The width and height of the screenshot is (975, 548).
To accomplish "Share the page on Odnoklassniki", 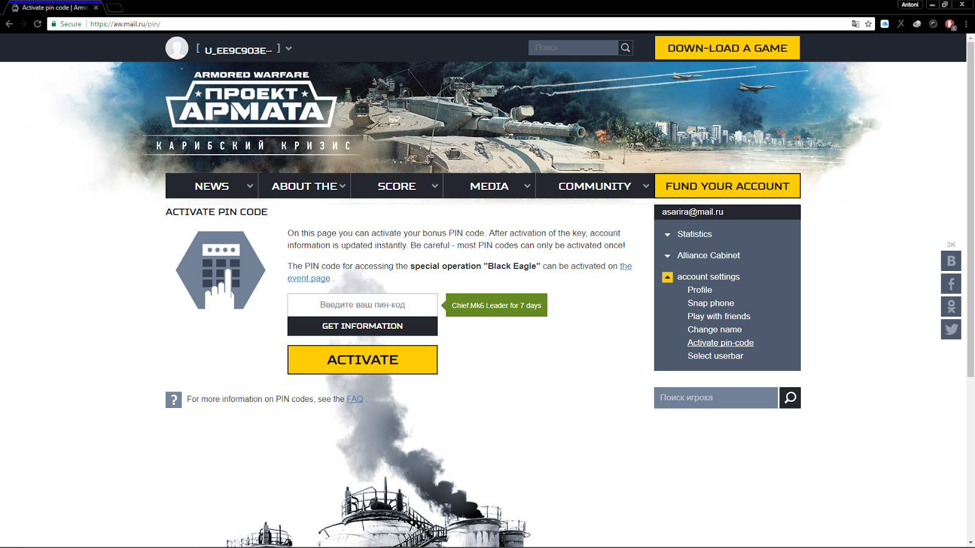I will pyautogui.click(x=951, y=306).
